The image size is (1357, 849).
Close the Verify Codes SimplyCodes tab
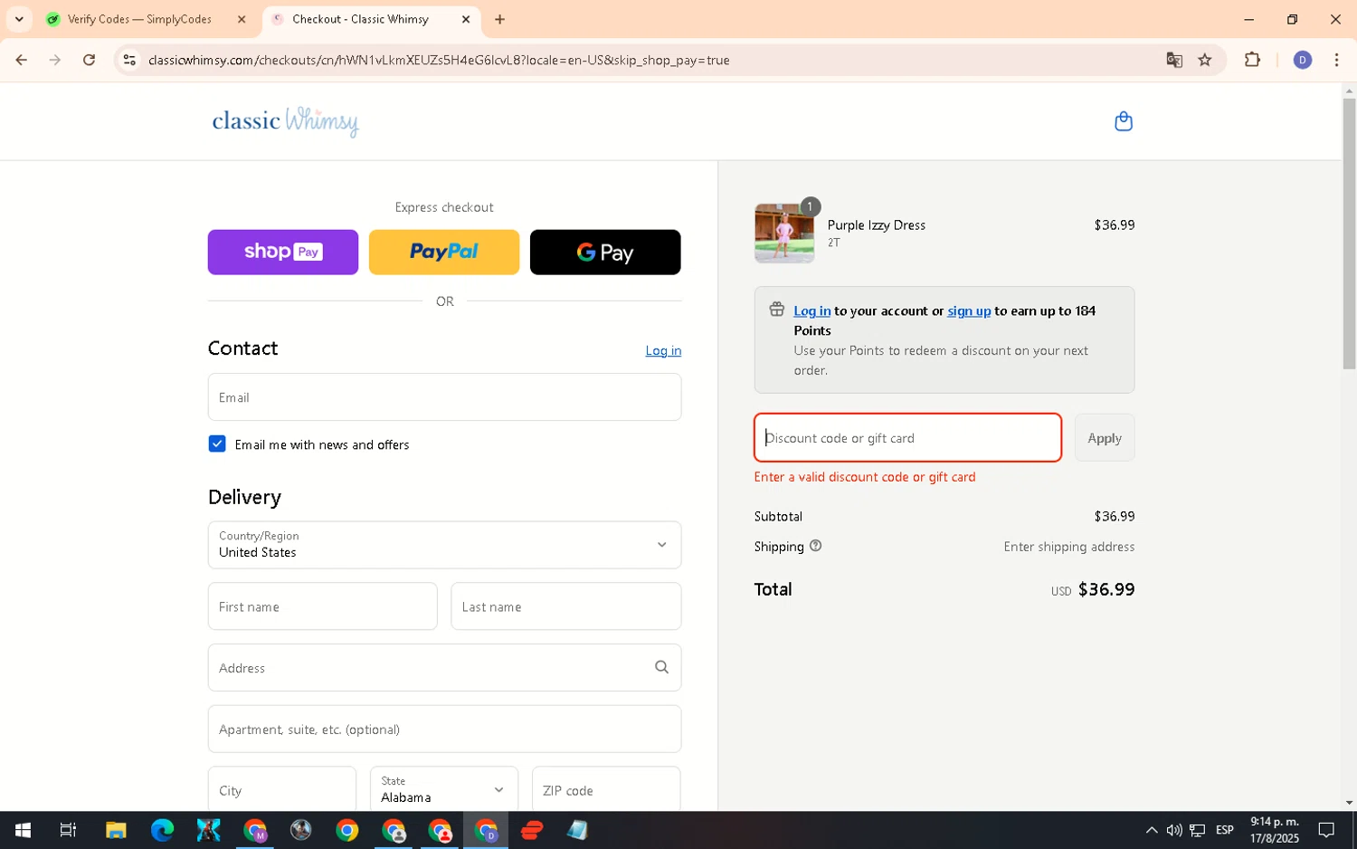[x=242, y=19]
